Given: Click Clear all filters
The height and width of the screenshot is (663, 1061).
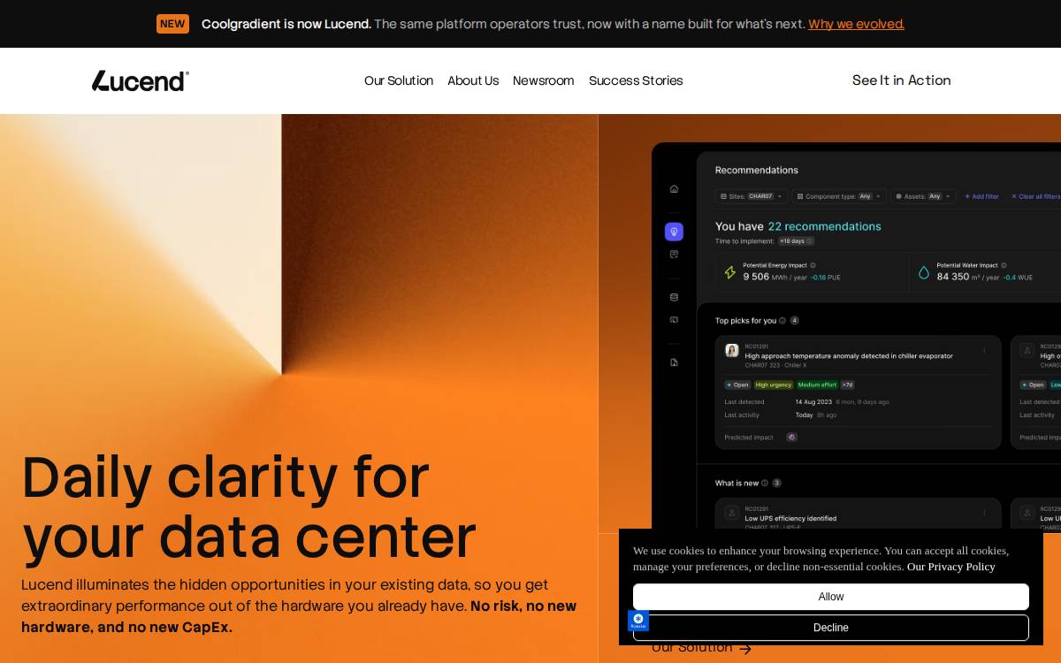Looking at the screenshot, I should pos(1035,196).
